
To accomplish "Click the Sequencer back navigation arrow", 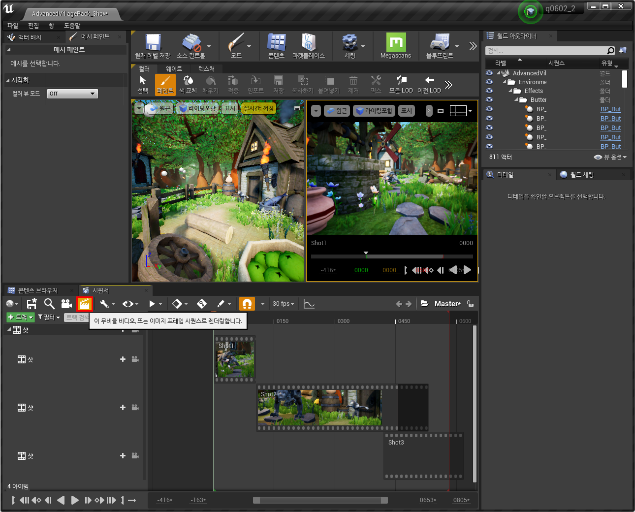I will (399, 304).
